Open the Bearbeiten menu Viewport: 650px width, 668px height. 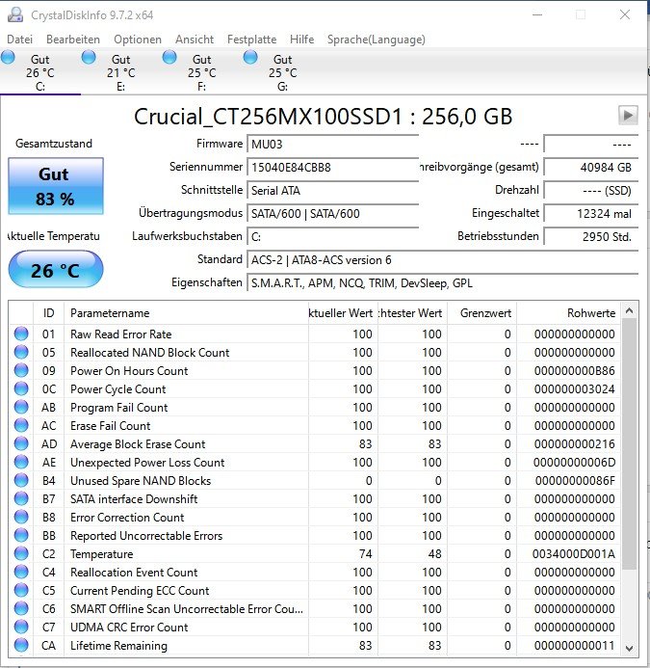pyautogui.click(x=73, y=40)
